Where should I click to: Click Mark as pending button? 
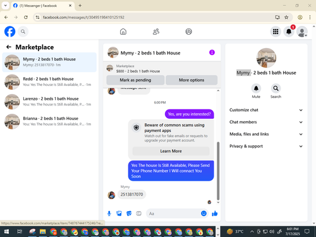135,80
